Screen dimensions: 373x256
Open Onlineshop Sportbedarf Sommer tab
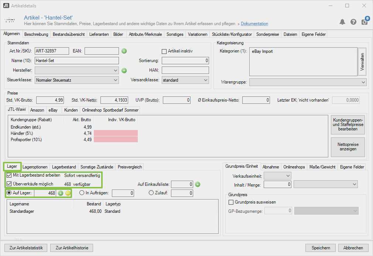[110, 110]
